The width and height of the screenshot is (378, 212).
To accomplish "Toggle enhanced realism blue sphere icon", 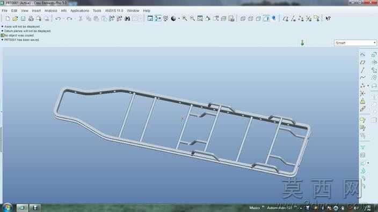I will click(274, 18).
